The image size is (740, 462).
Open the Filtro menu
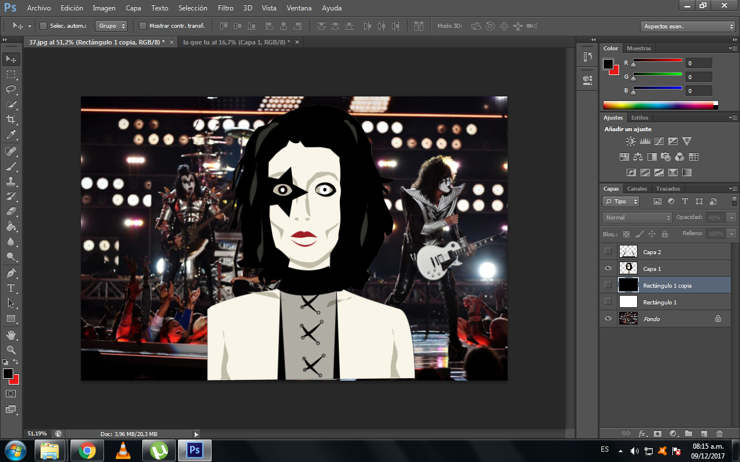pyautogui.click(x=226, y=8)
